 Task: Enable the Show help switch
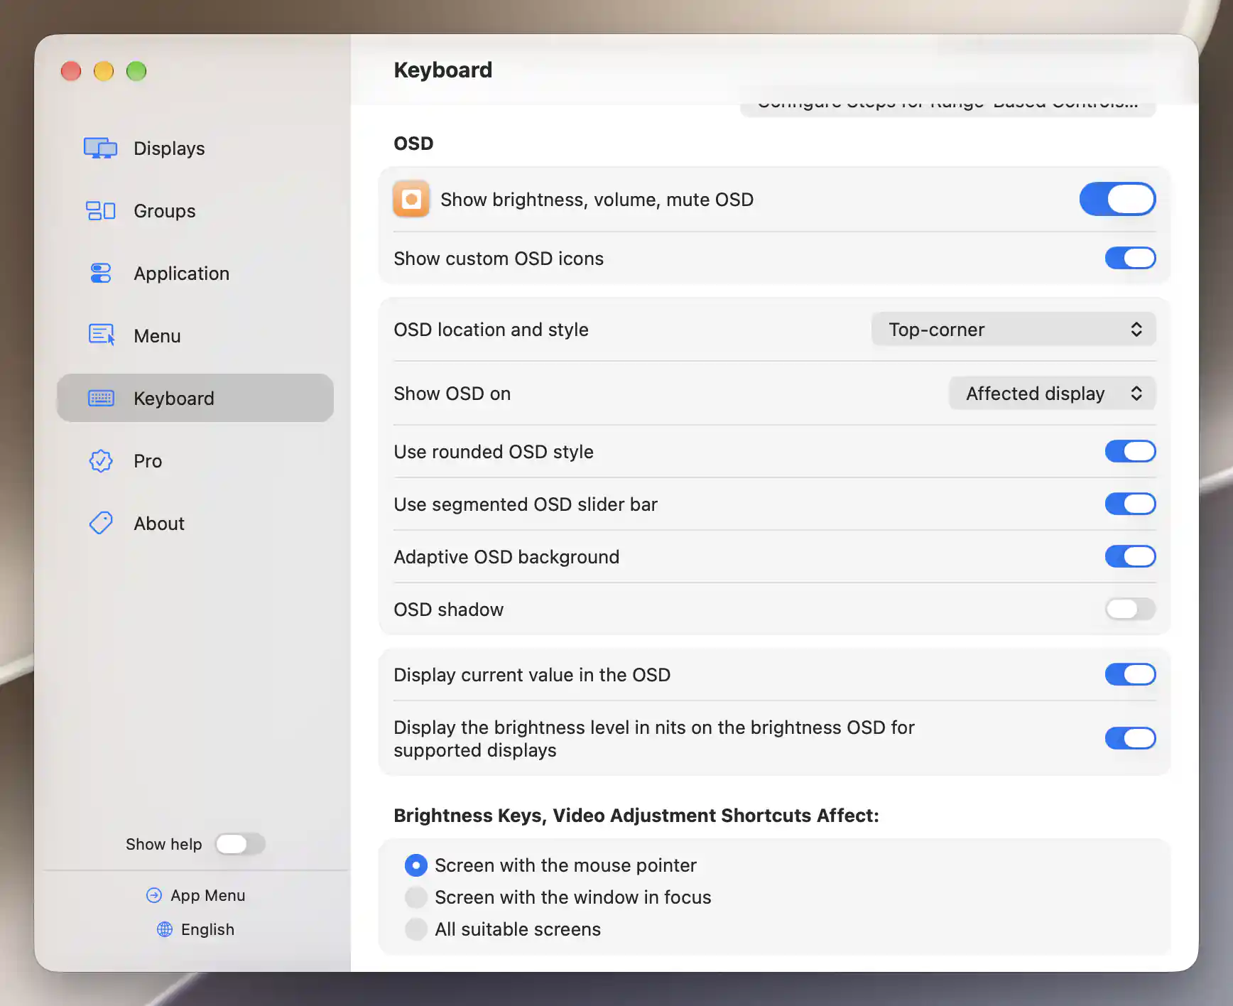tap(240, 844)
